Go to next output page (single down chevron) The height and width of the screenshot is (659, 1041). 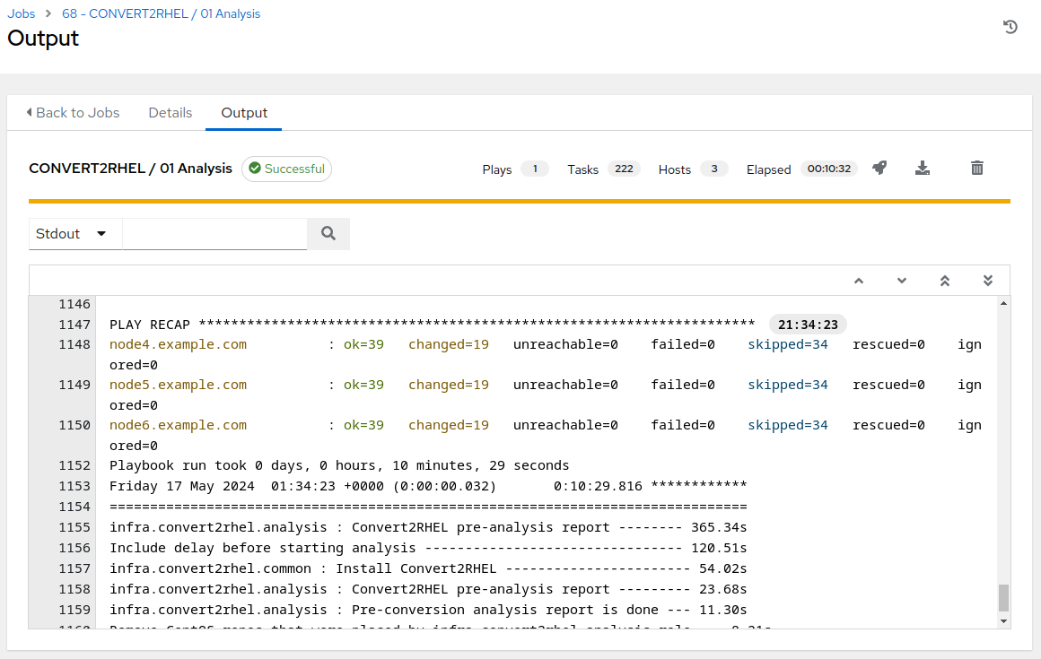pos(902,282)
